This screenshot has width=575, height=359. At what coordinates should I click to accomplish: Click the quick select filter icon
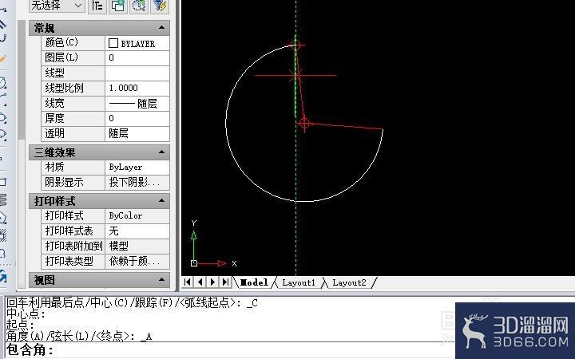[160, 6]
